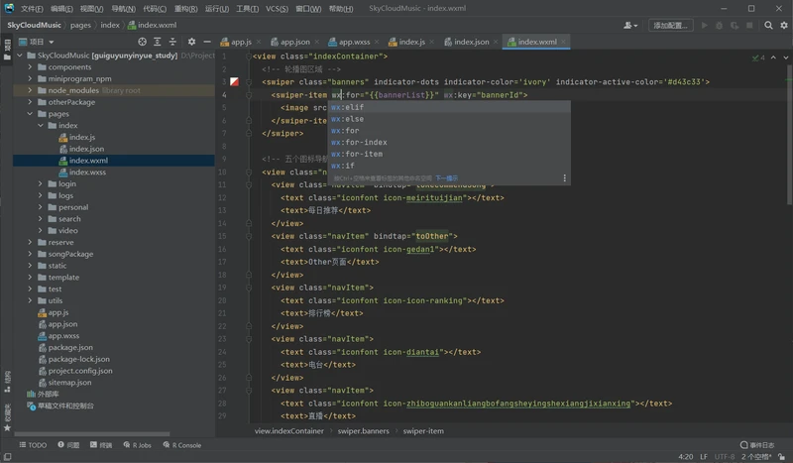Click the Stop square icon in toolbar
The height and width of the screenshot is (463, 793).
[x=749, y=25]
